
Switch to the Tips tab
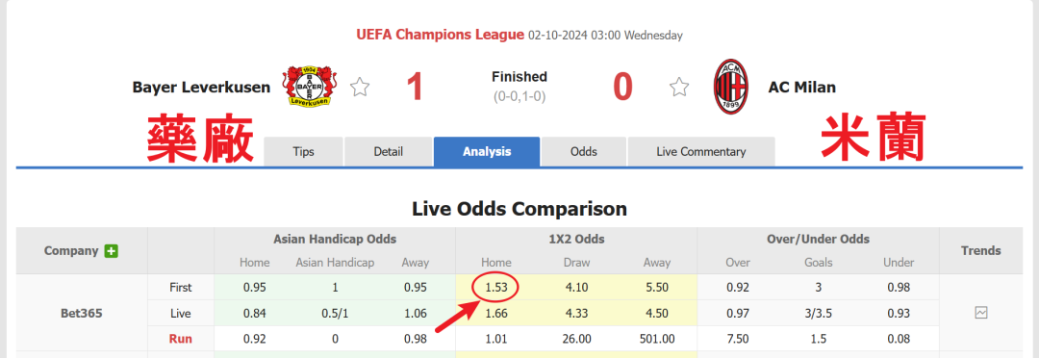pos(303,151)
